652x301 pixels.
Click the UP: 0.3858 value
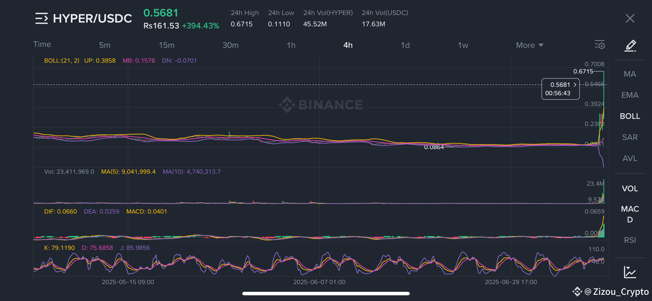pos(100,61)
